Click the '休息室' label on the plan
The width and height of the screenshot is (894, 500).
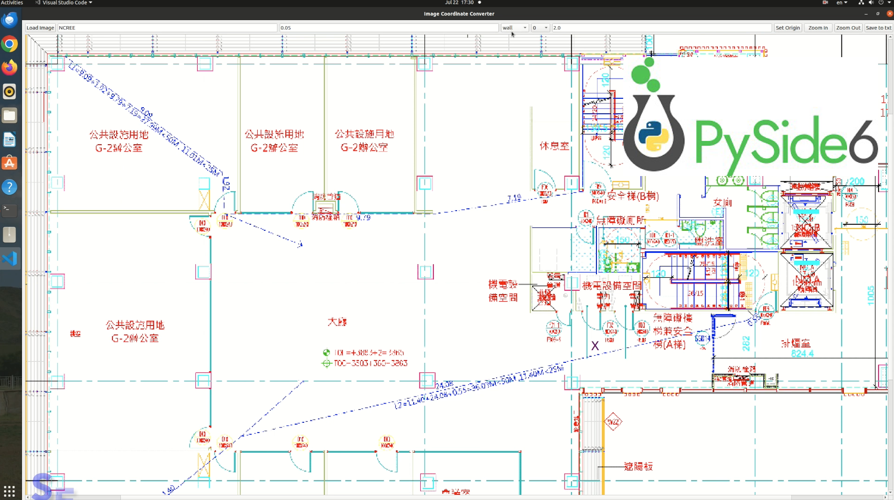click(x=554, y=146)
